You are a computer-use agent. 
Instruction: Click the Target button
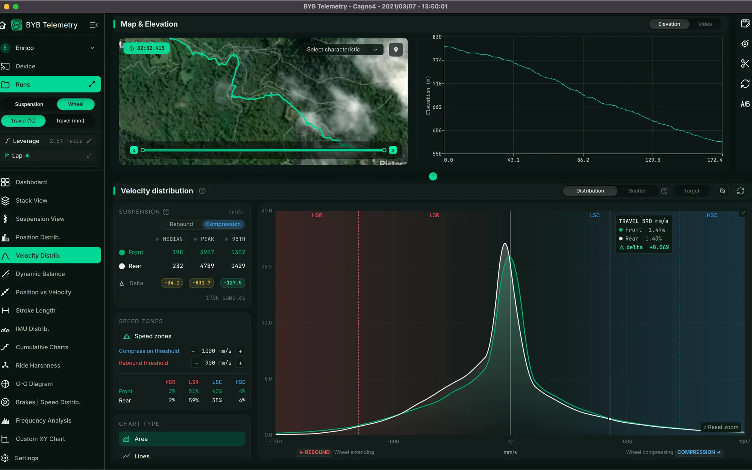pos(691,191)
